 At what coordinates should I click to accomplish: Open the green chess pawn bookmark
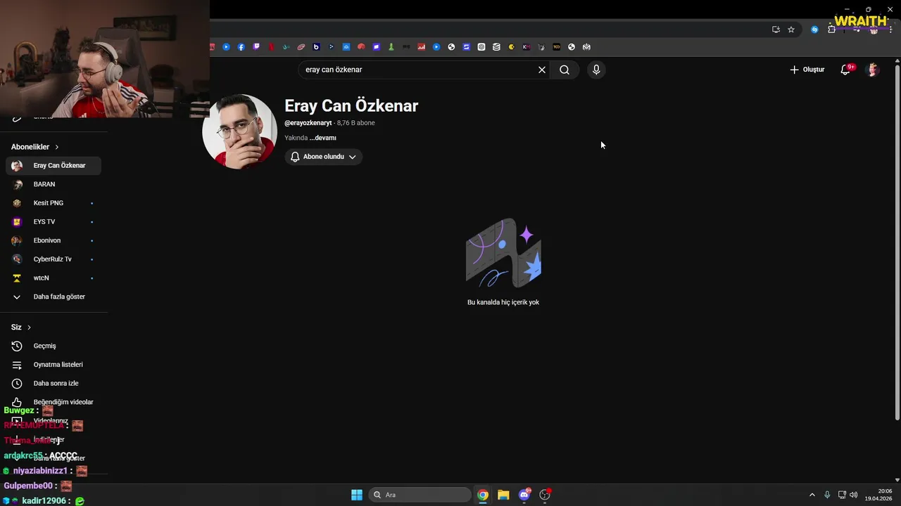tap(391, 47)
